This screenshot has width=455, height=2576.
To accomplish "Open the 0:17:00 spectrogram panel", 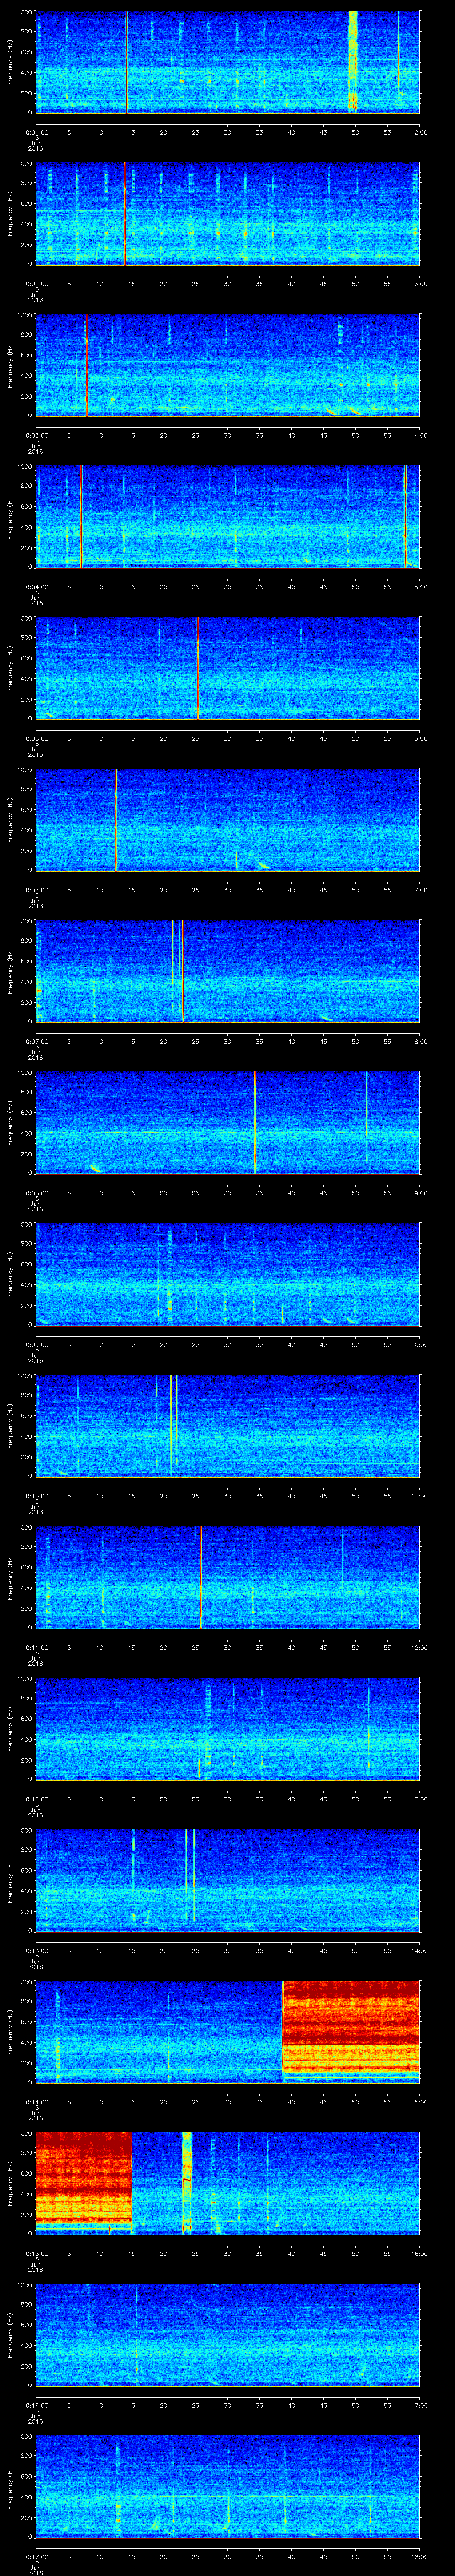I will click(x=228, y=2486).
